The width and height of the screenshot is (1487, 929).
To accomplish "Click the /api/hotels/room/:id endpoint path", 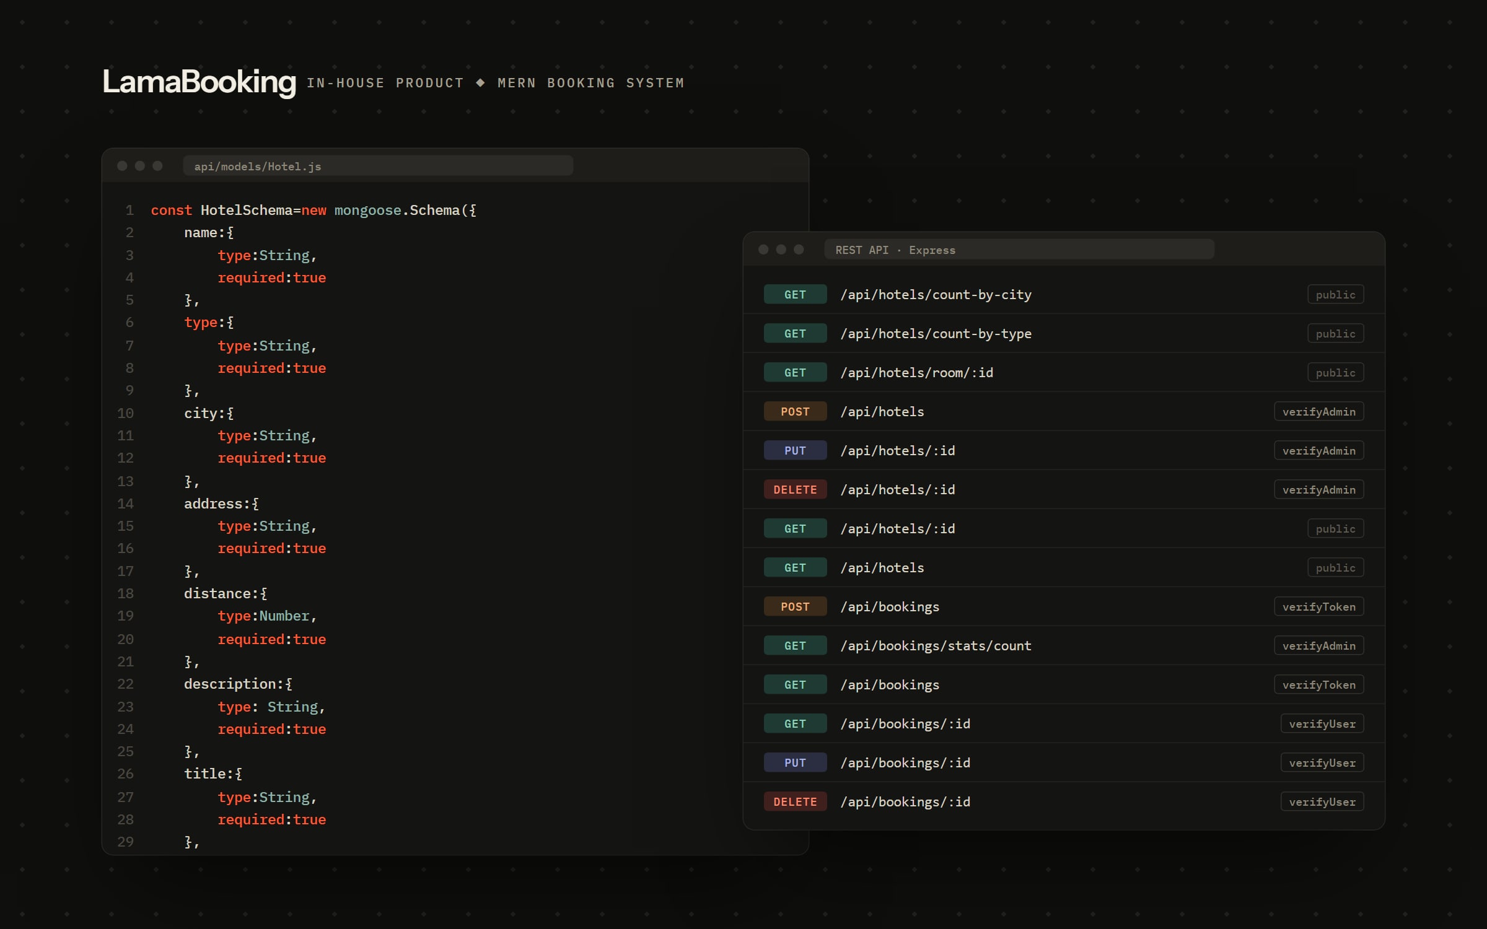I will click(916, 373).
